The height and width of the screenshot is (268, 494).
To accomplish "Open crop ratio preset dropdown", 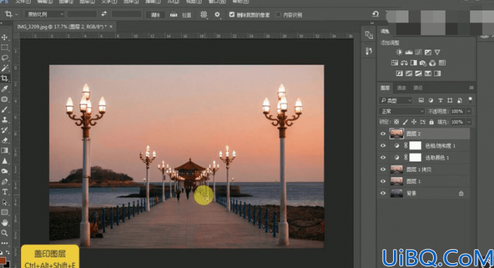I will [x=44, y=14].
